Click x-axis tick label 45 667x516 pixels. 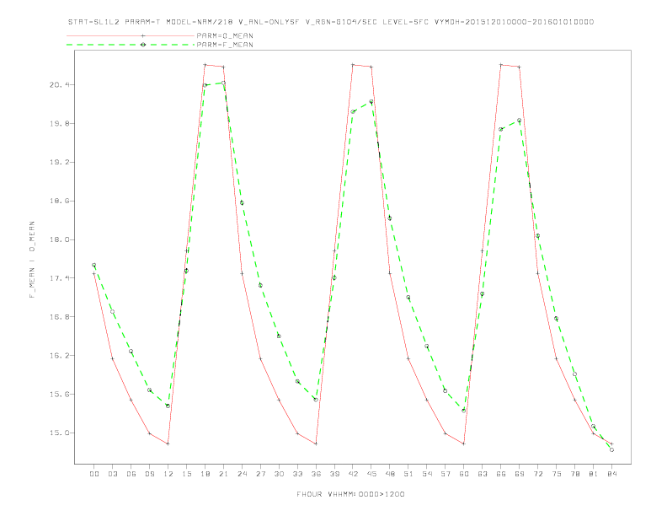[x=371, y=474]
